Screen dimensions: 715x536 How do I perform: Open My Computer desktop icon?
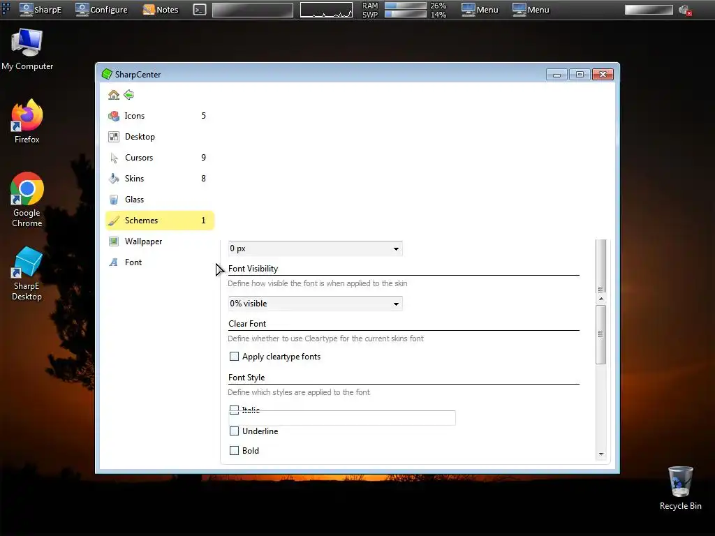27,50
